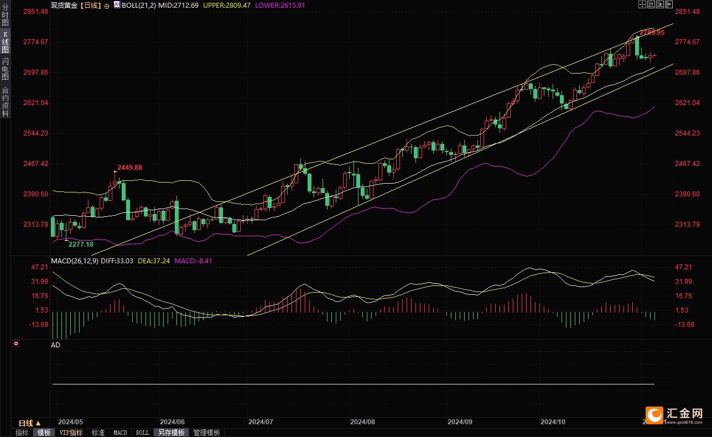Click the 2024/10 date on time axis
Screen dimensions: 712x437
tap(553, 422)
